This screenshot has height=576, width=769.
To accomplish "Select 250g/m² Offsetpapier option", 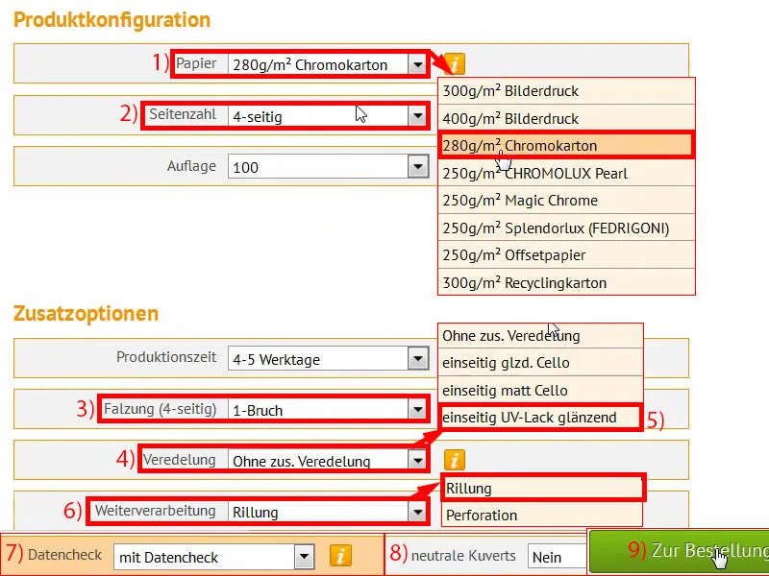I will point(566,254).
